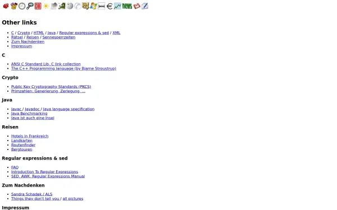Image resolution: width=337 pixels, height=210 pixels.
Task: Click the yellow sun weather icon
Action: click(x=46, y=6)
